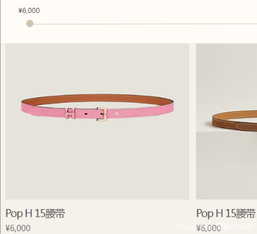Click the orange inner lining of the pink belt
The width and height of the screenshot is (257, 234).
98,99
